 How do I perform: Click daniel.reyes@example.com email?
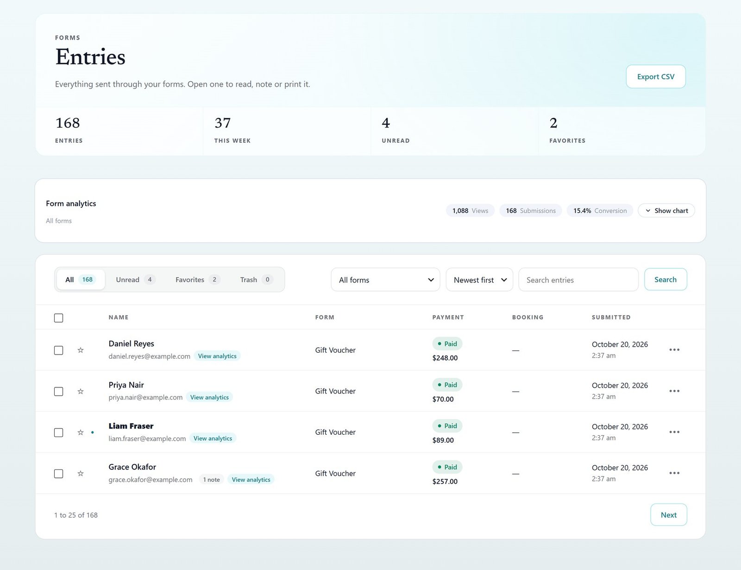tap(149, 356)
